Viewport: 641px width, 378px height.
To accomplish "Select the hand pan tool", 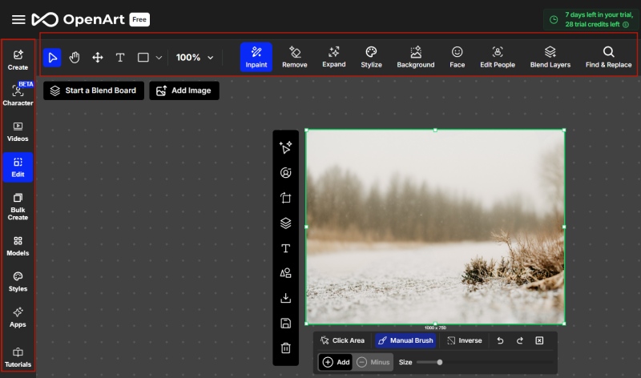I will point(75,58).
